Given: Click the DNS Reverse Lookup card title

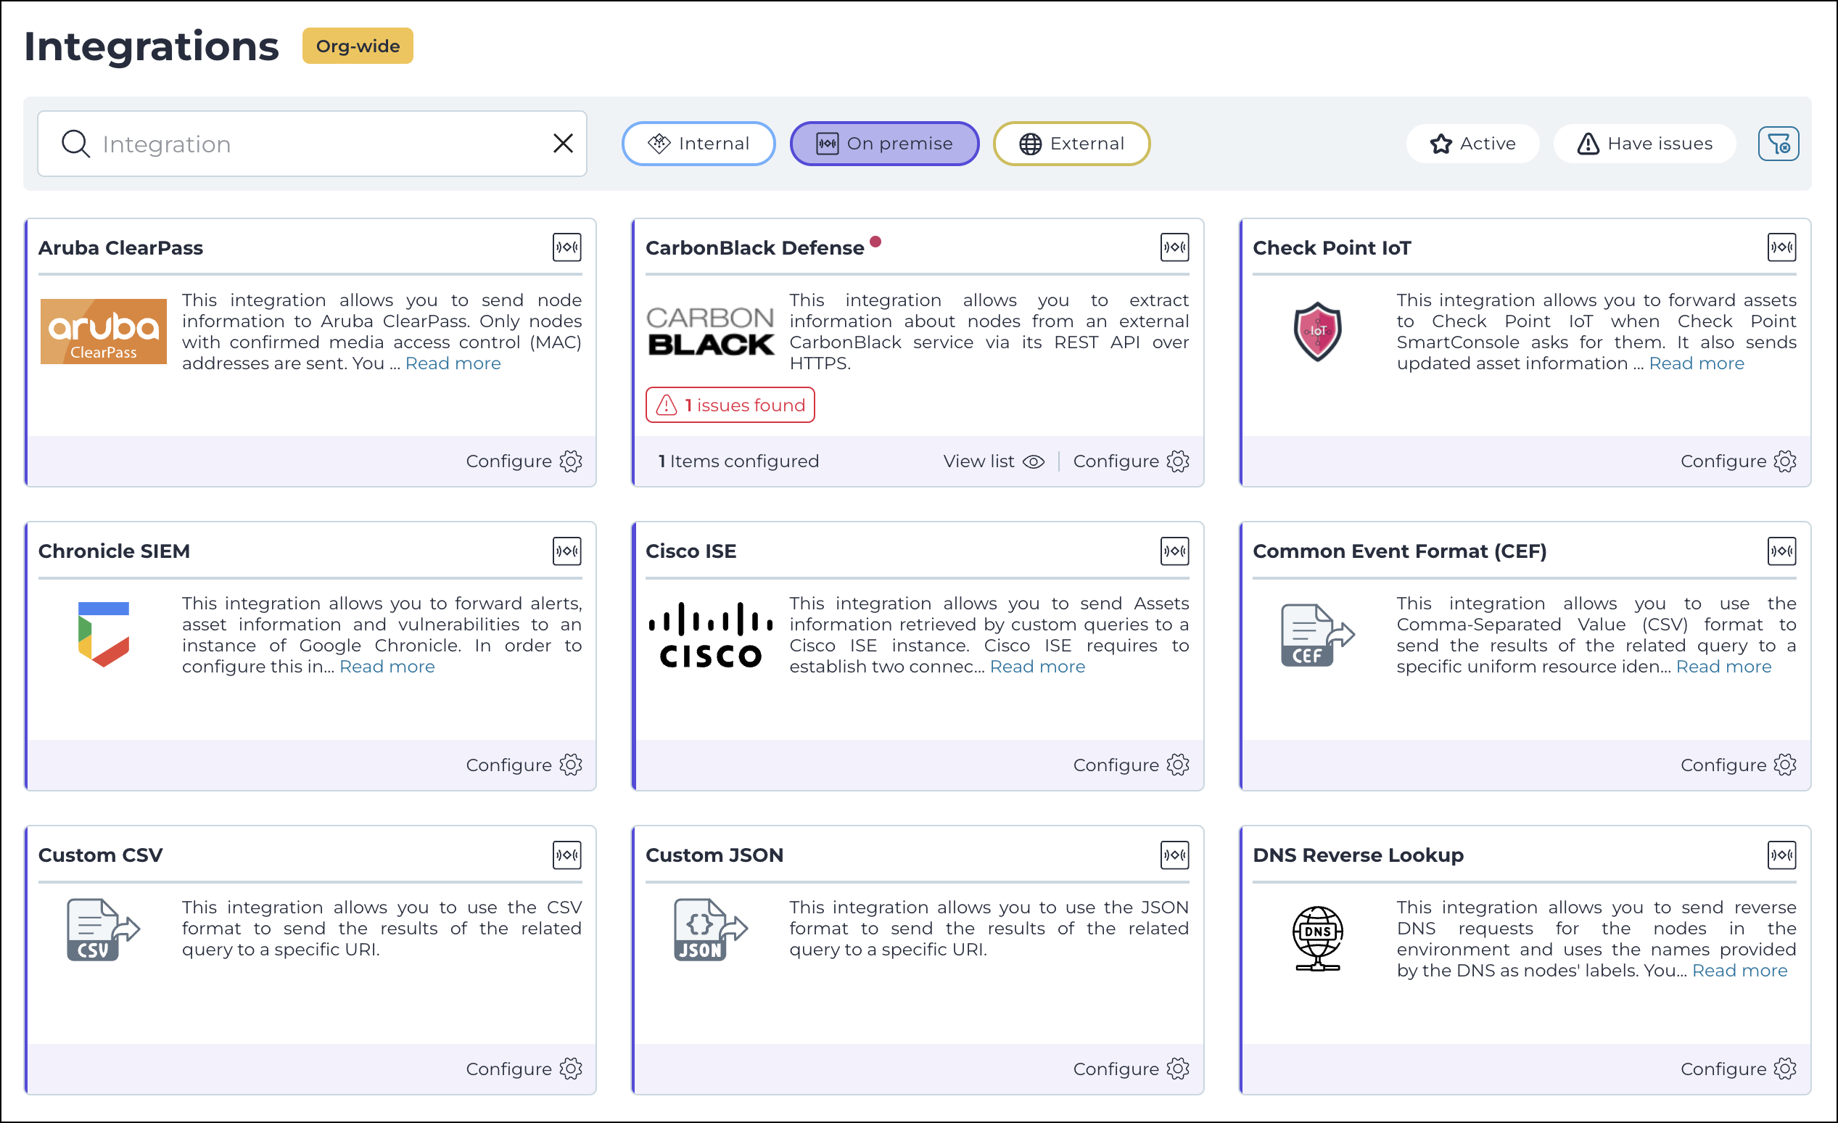Looking at the screenshot, I should 1358,855.
